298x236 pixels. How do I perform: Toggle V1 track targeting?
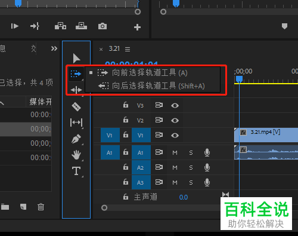(x=141, y=135)
